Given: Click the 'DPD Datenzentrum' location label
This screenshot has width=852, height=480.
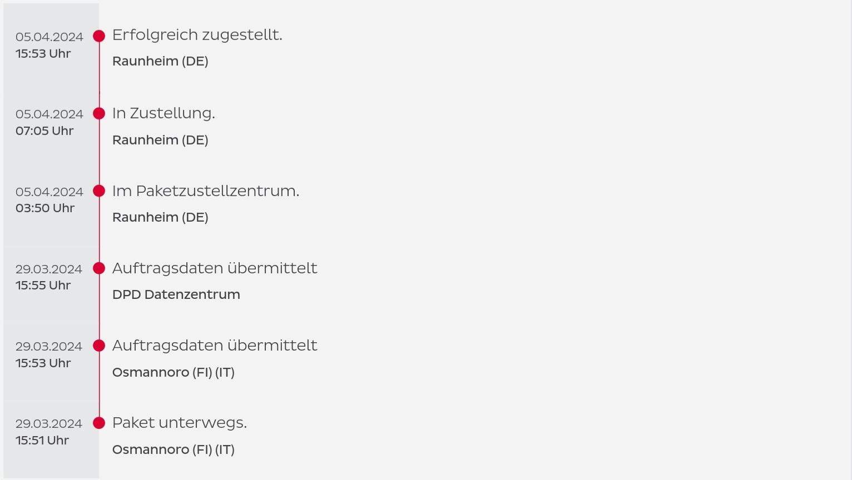Looking at the screenshot, I should (176, 294).
